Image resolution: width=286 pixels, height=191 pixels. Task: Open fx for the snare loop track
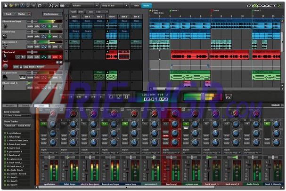point(49,36)
